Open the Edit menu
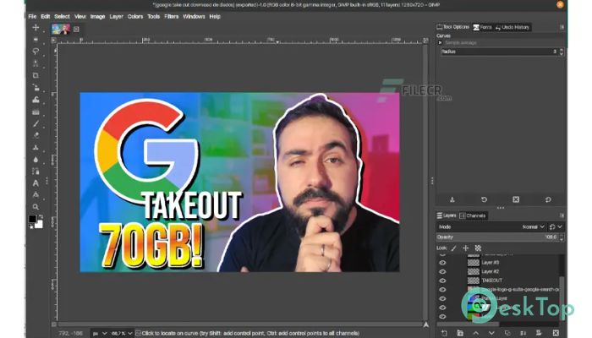The image size is (592, 338). (46, 17)
